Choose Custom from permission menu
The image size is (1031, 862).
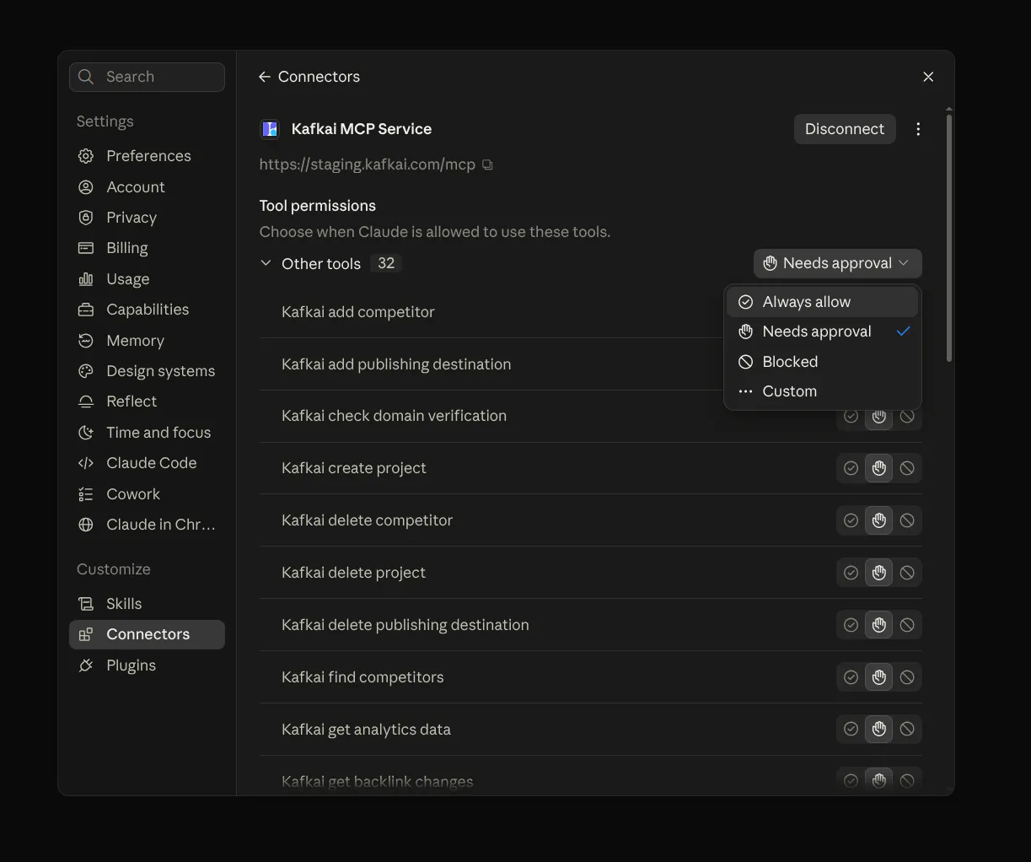pos(822,391)
